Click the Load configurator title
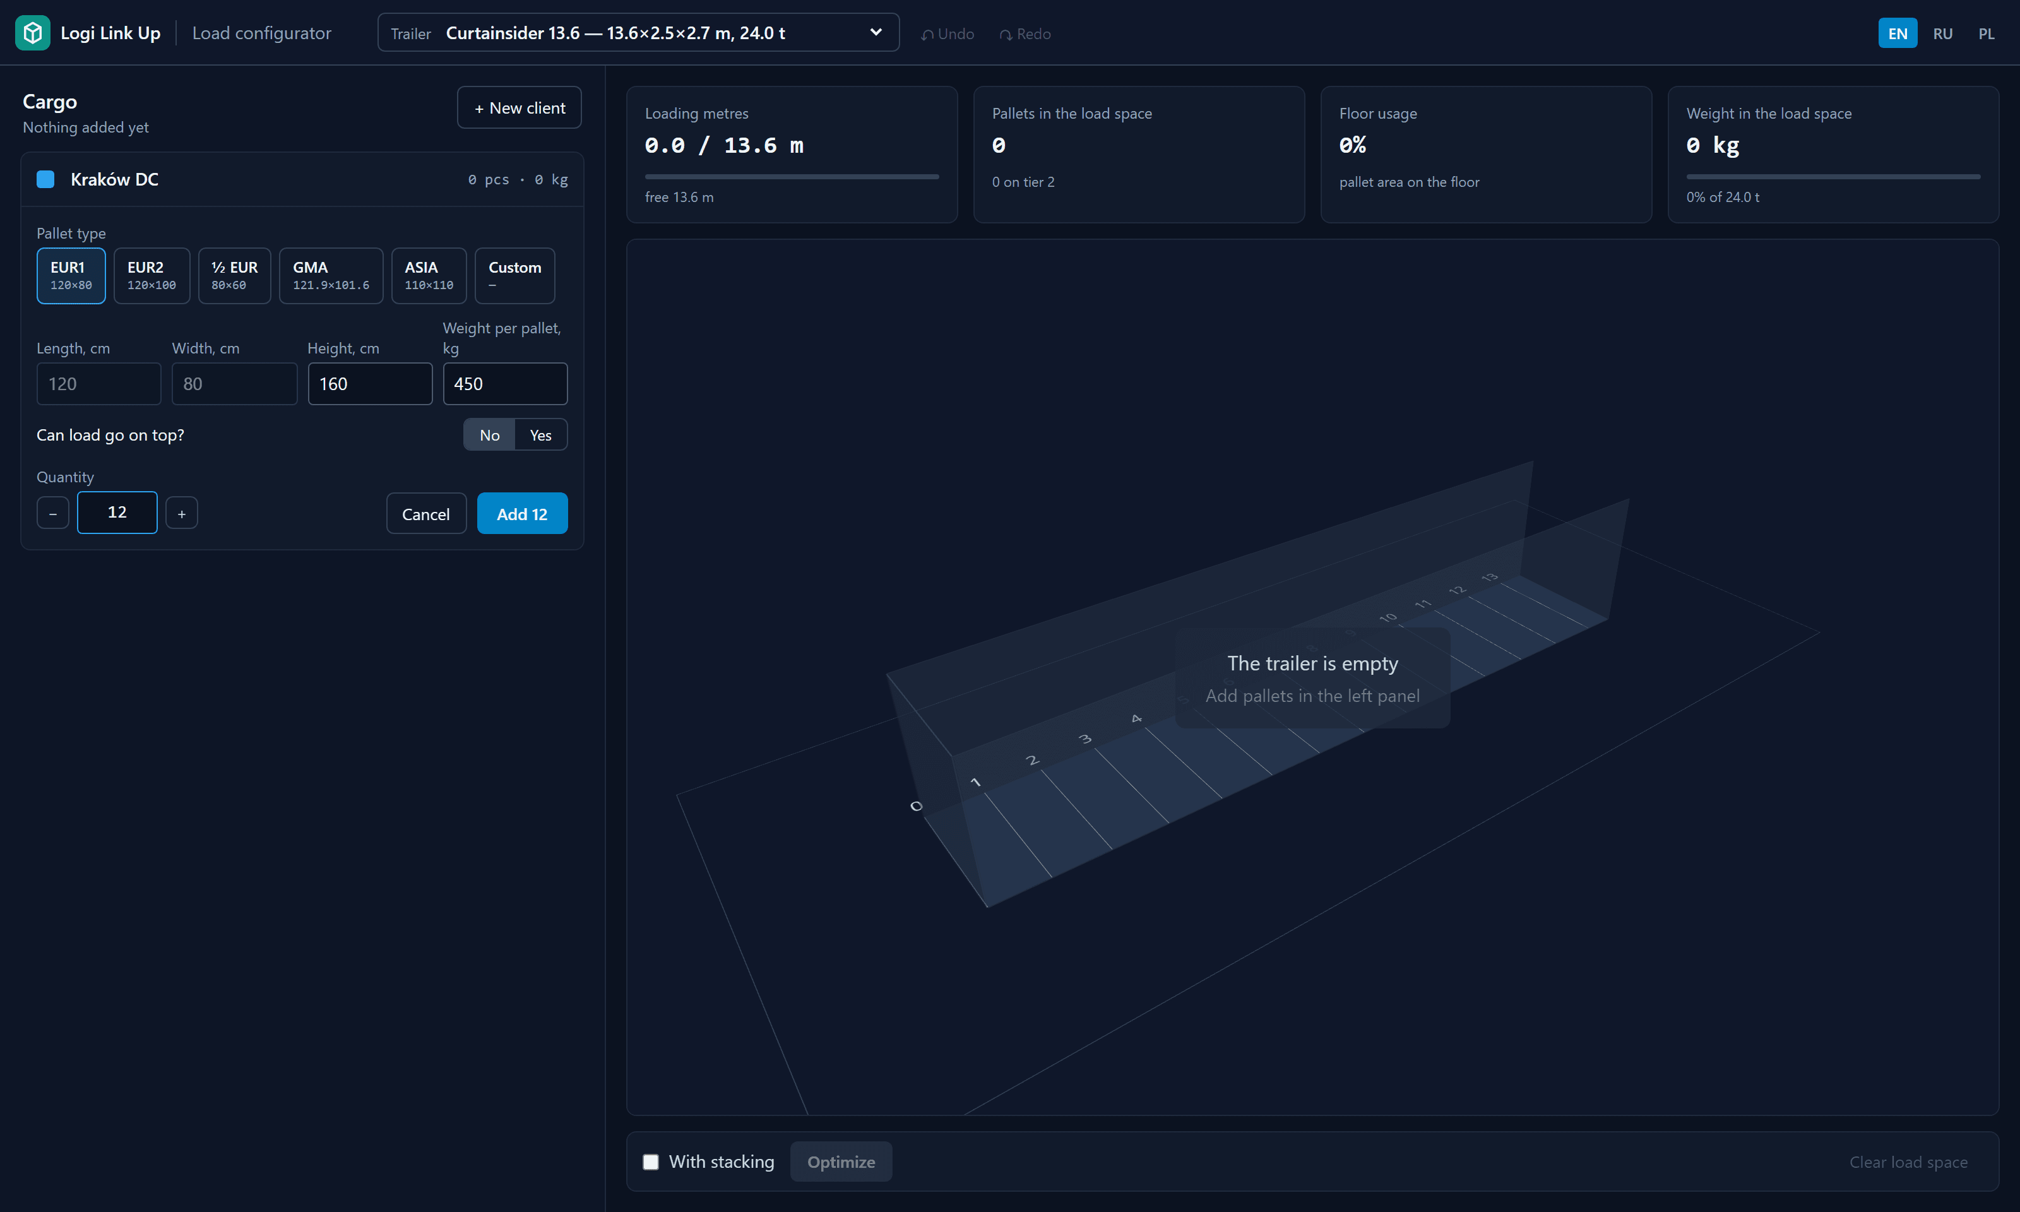Image resolution: width=2020 pixels, height=1212 pixels. click(x=261, y=33)
